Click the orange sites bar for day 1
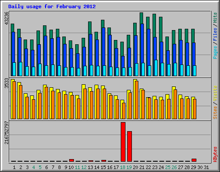The image size is (220, 172). (x=14, y=100)
